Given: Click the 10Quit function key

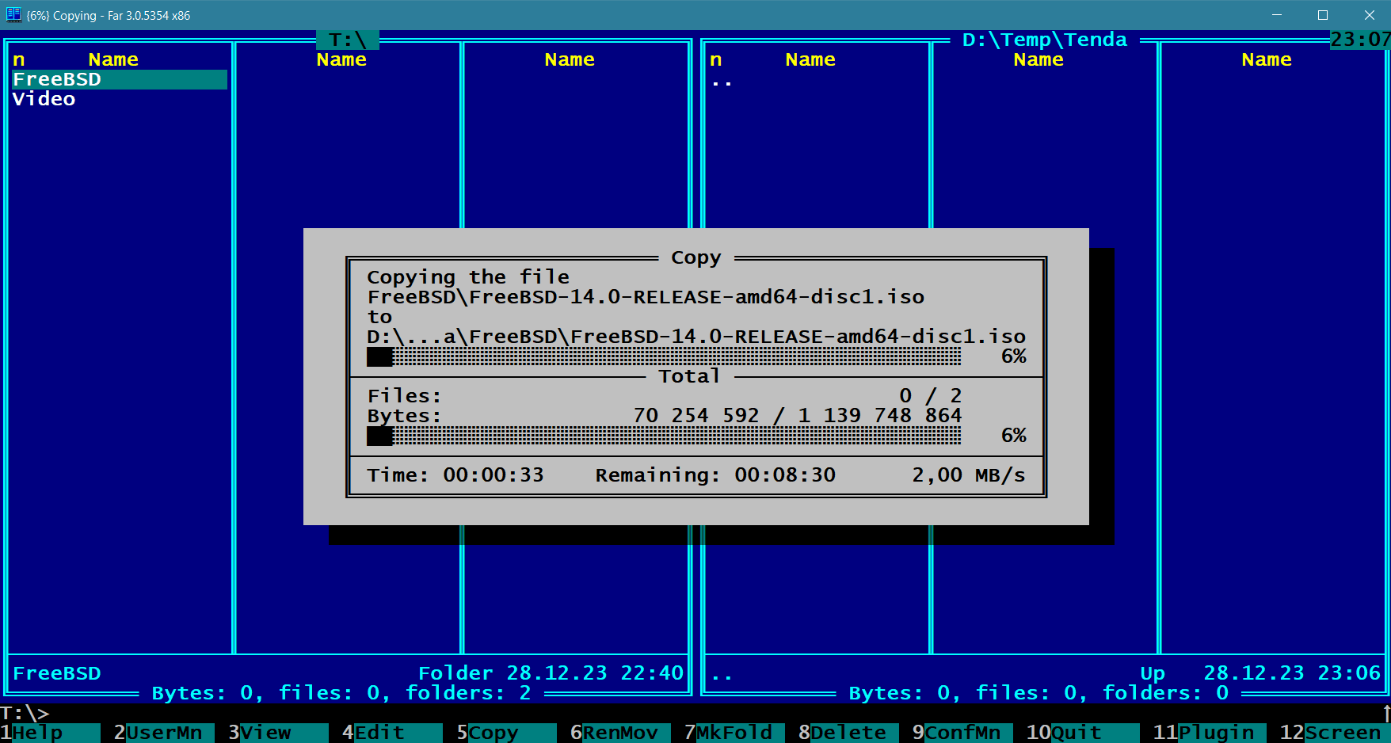Looking at the screenshot, I should coord(1083,733).
